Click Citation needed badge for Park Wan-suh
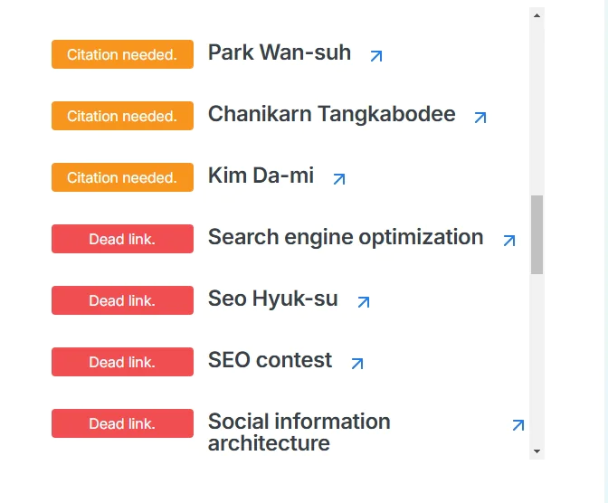The height and width of the screenshot is (503, 608). point(122,54)
